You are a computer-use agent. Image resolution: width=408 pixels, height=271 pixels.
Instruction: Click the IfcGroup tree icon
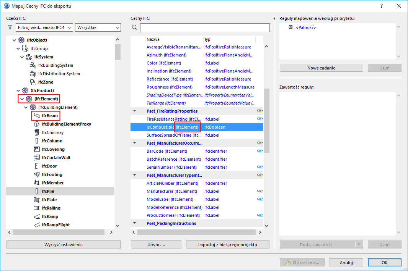(x=25, y=48)
